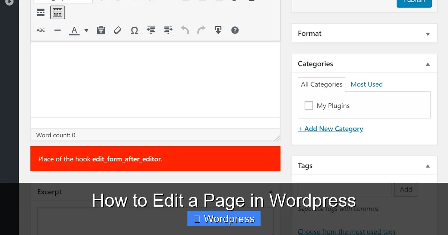Insert a horizontal line
The image size is (448, 235).
[57, 30]
